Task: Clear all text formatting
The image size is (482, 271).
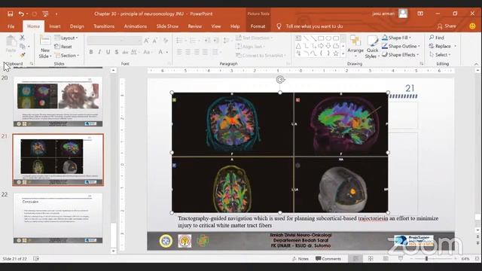Action: tap(166, 41)
